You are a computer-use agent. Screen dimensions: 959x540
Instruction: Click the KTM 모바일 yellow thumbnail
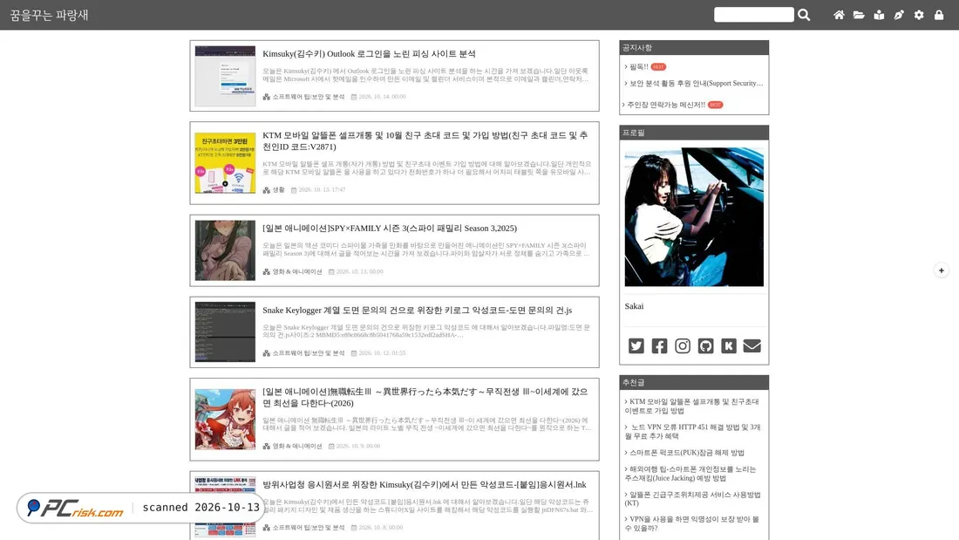pyautogui.click(x=225, y=163)
